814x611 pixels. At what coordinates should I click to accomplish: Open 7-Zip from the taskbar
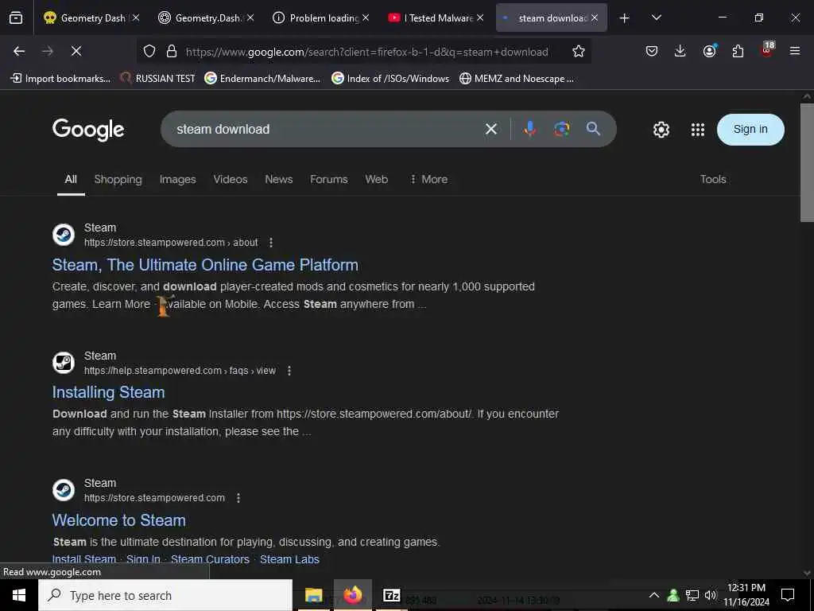[x=391, y=595]
